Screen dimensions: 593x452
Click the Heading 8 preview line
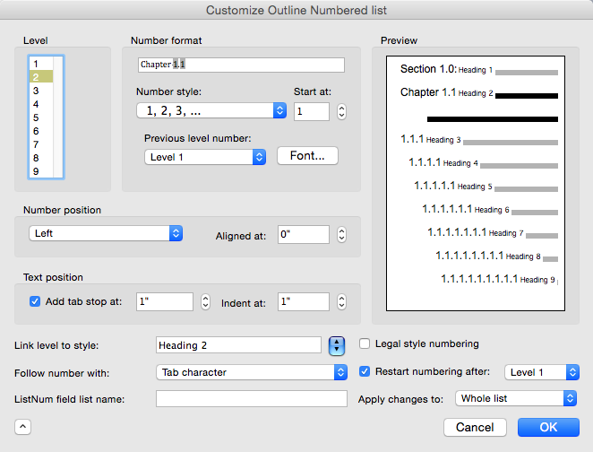tap(496, 256)
